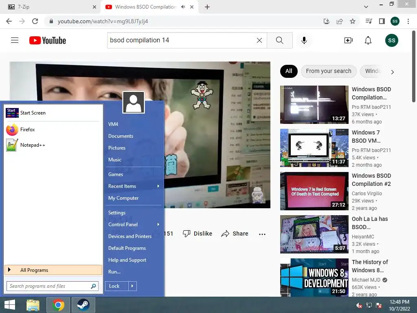Open Start Screen entry
Screen dimensions: 417x313
tap(53, 113)
